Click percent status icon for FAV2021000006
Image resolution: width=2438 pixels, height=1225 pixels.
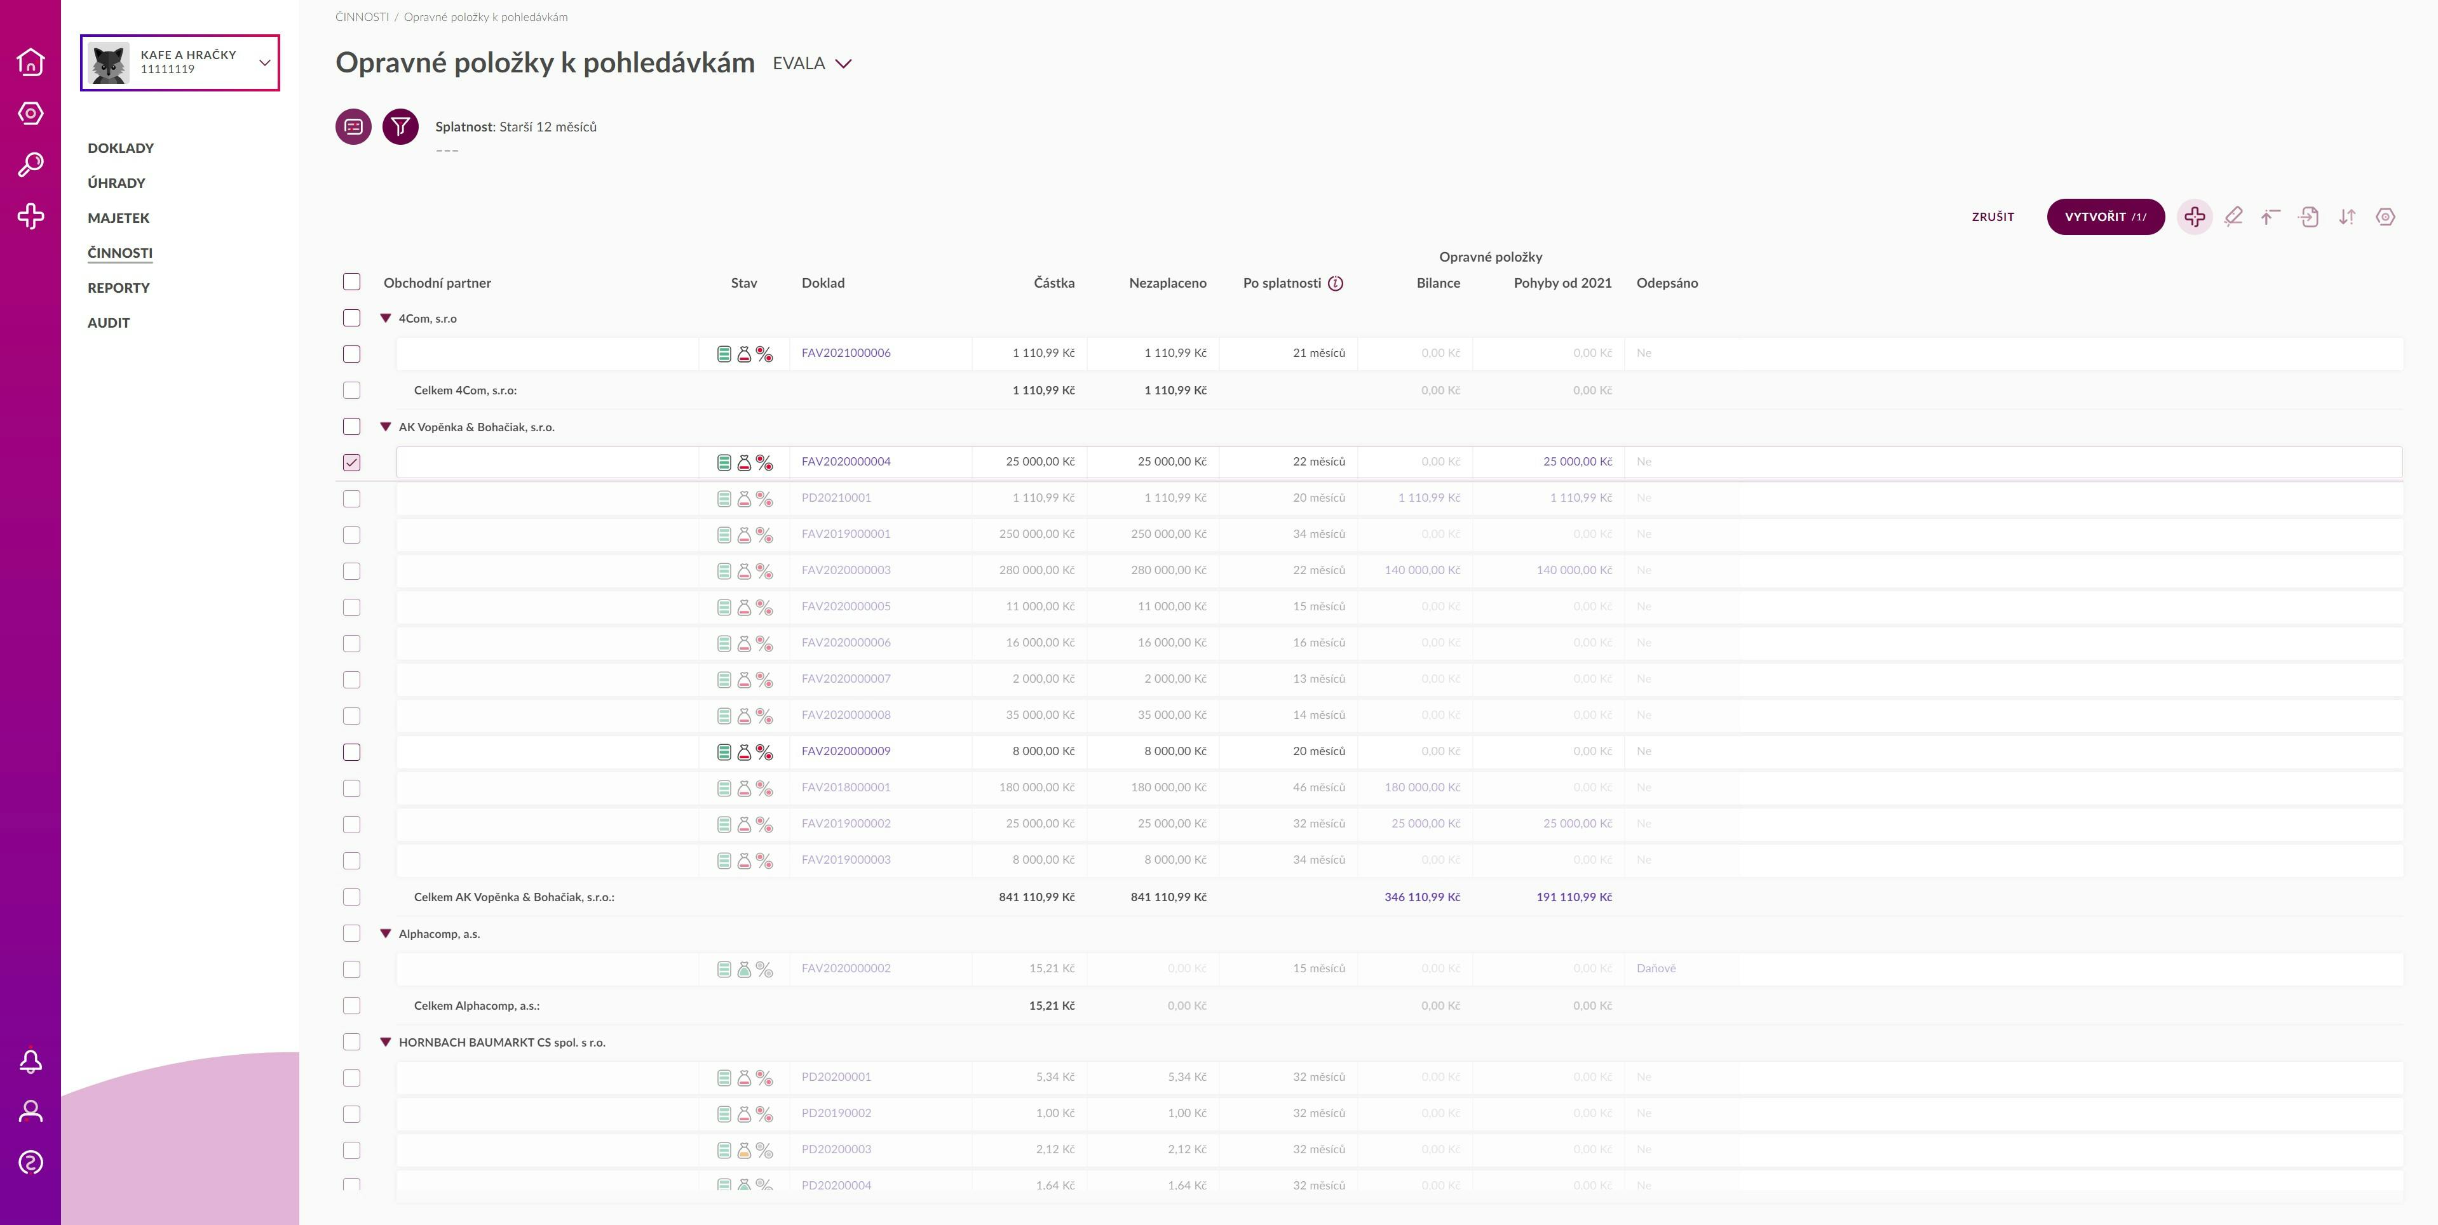[x=764, y=354]
